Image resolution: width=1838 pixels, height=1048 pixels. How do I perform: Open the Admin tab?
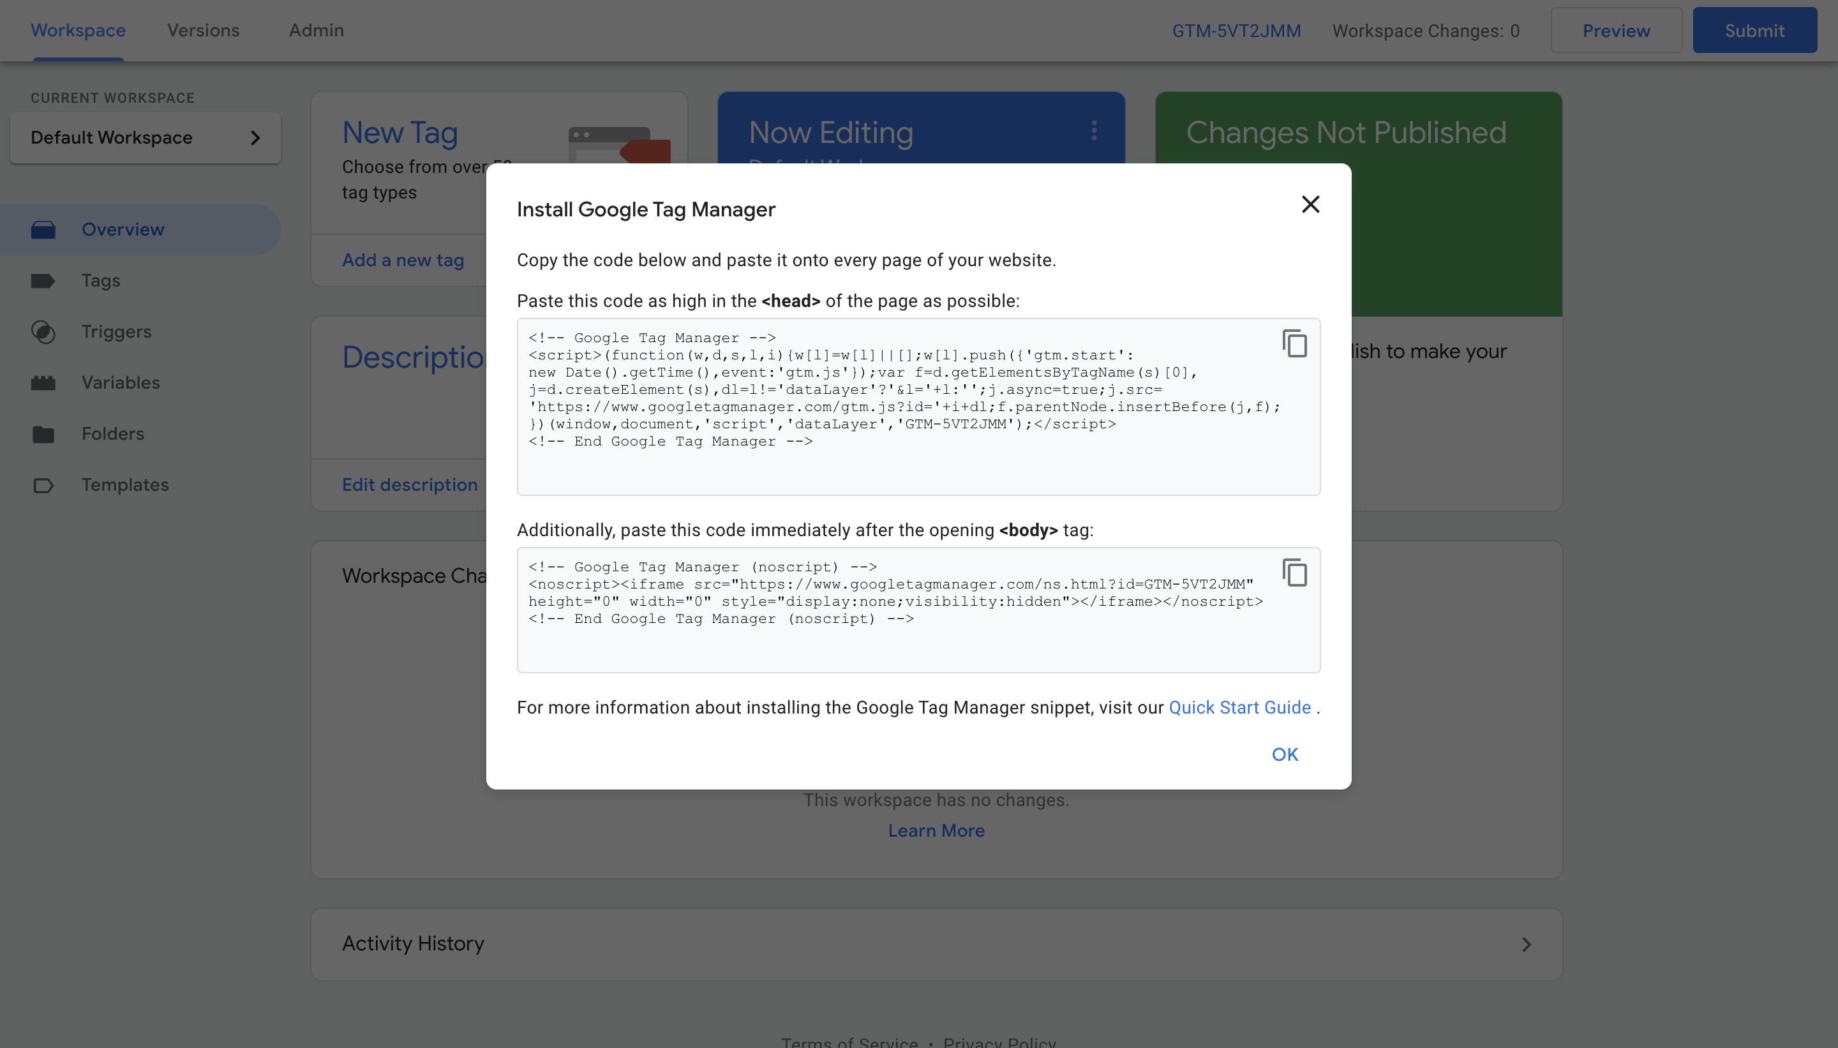pyautogui.click(x=317, y=30)
